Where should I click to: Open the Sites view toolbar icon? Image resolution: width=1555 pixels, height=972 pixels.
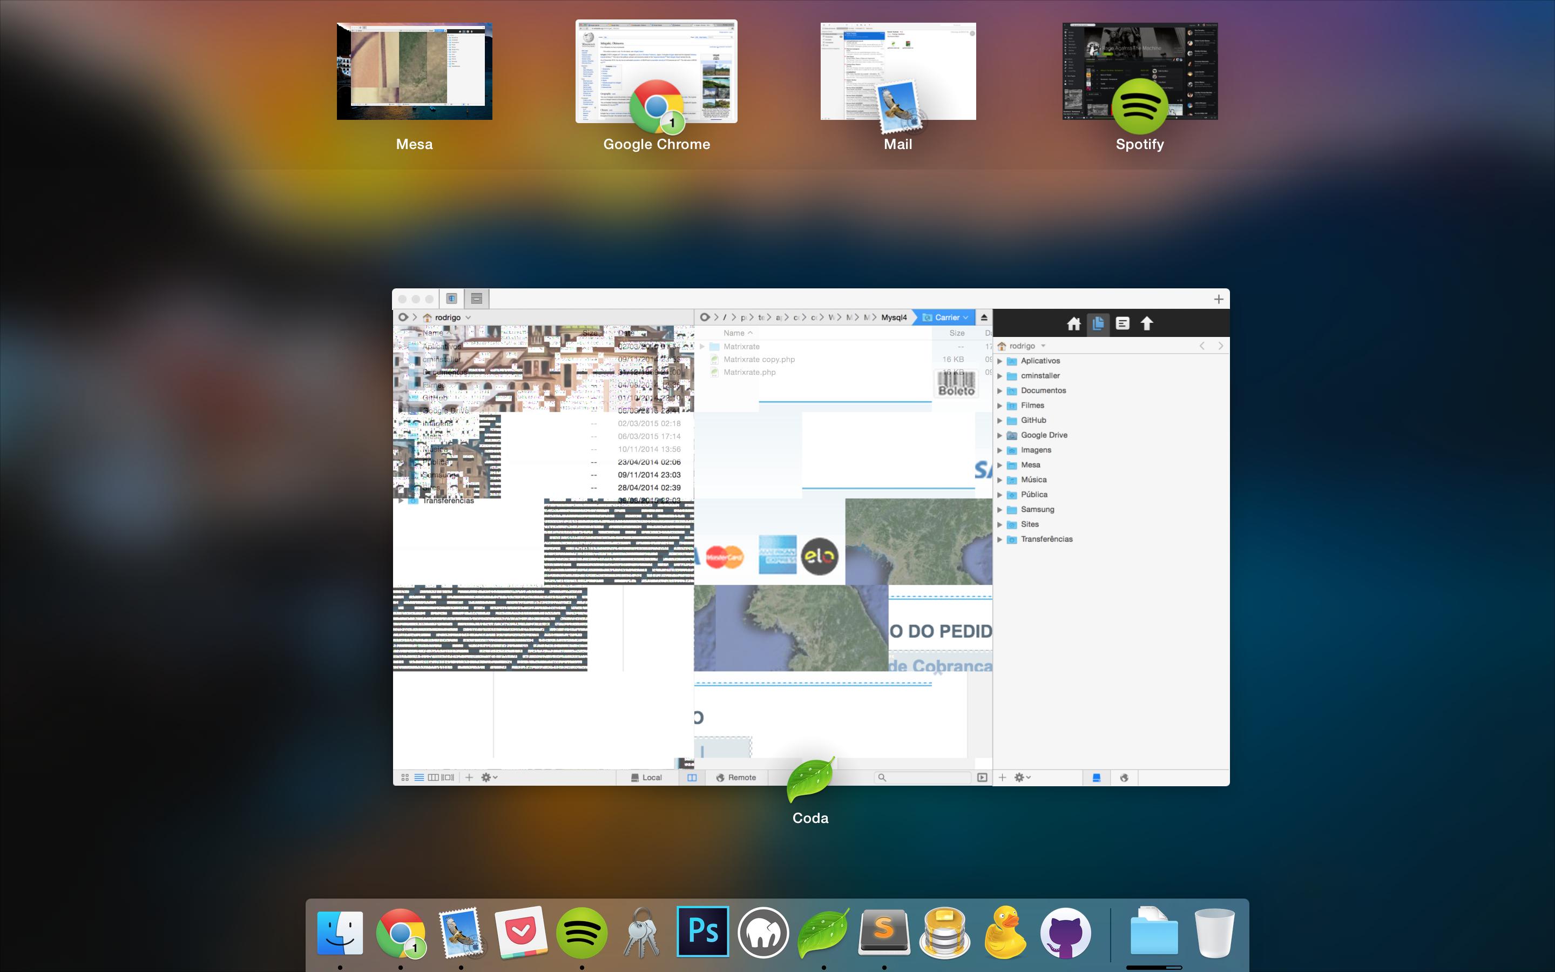coord(452,298)
